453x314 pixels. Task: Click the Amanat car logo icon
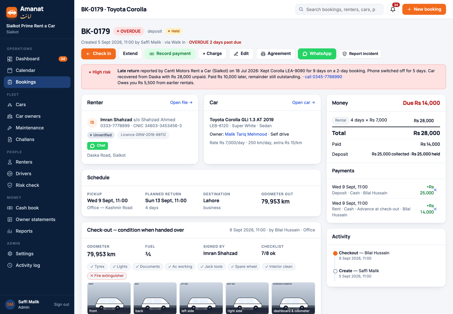(x=12, y=12)
